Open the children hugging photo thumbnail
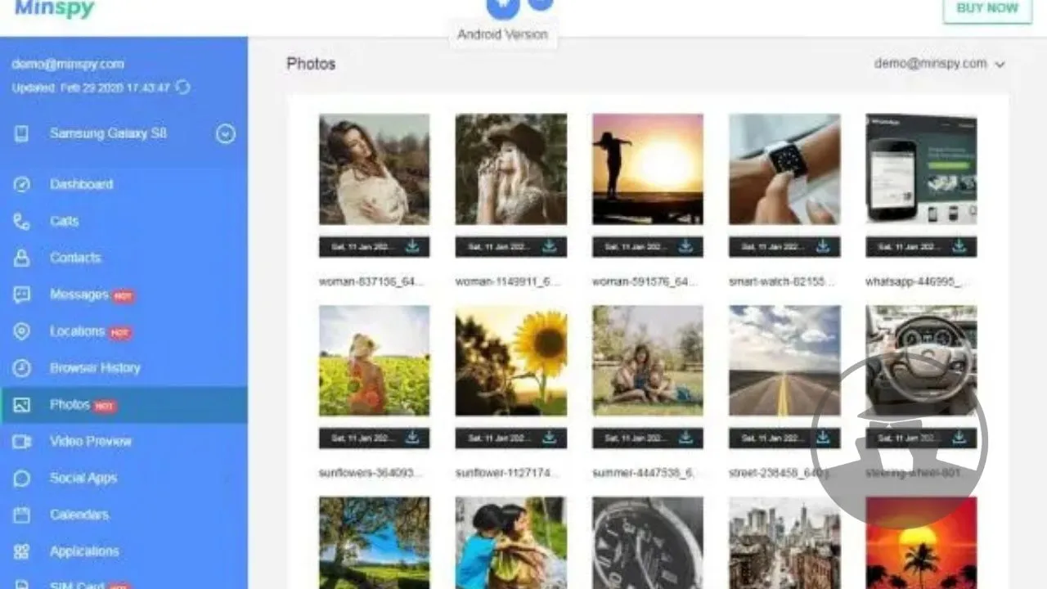This screenshot has width=1047, height=589. [x=511, y=543]
